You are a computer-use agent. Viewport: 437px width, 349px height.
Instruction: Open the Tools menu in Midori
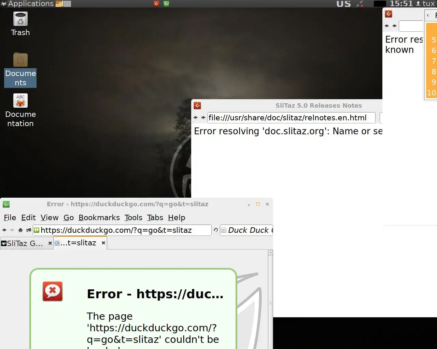[133, 217]
